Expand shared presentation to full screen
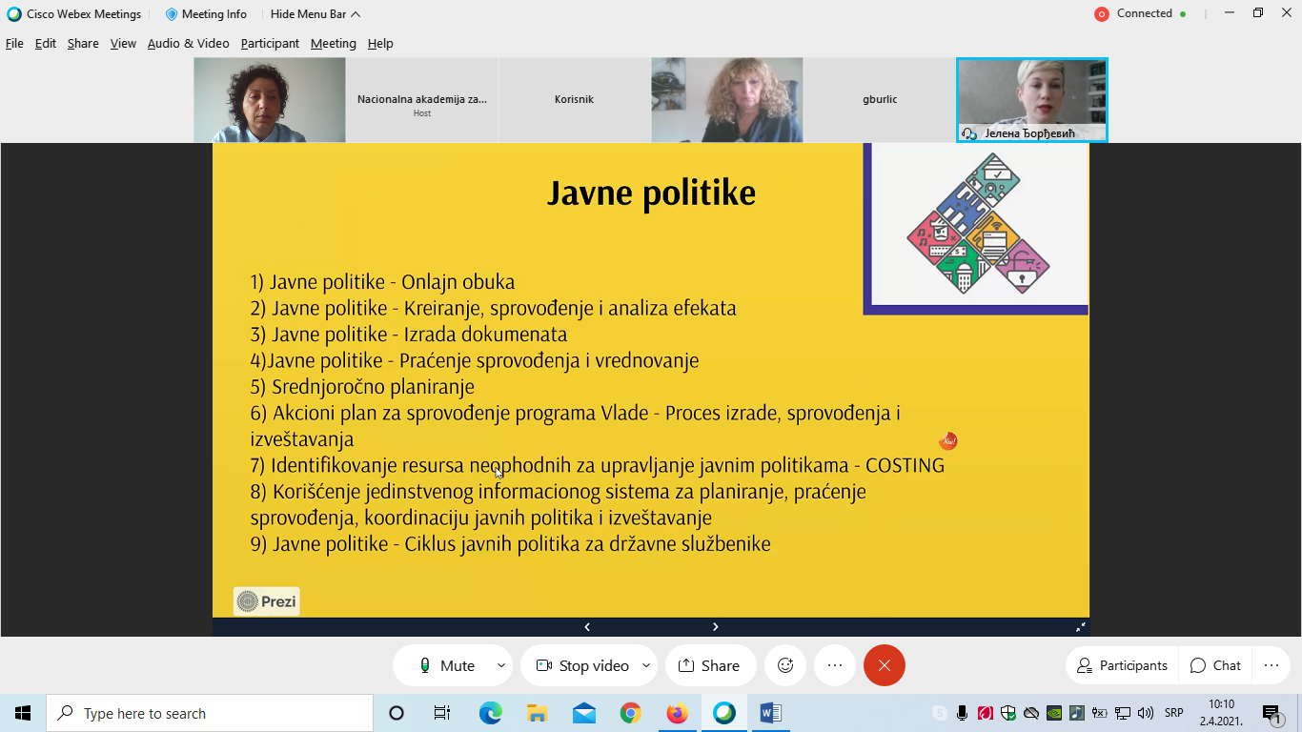 coord(1080,627)
